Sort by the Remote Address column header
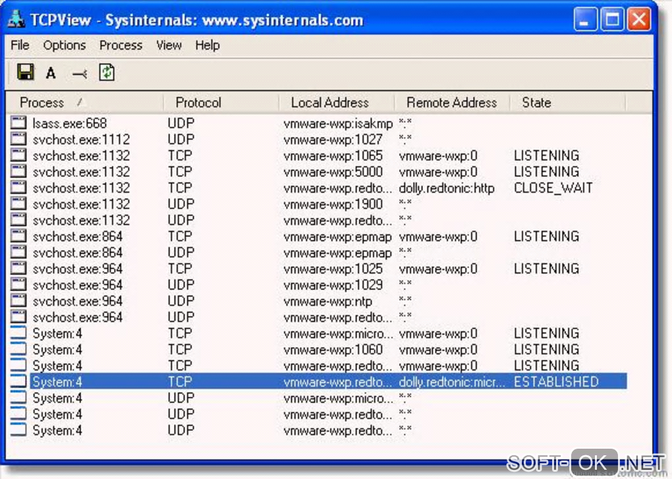This screenshot has height=479, width=672. 452,102
